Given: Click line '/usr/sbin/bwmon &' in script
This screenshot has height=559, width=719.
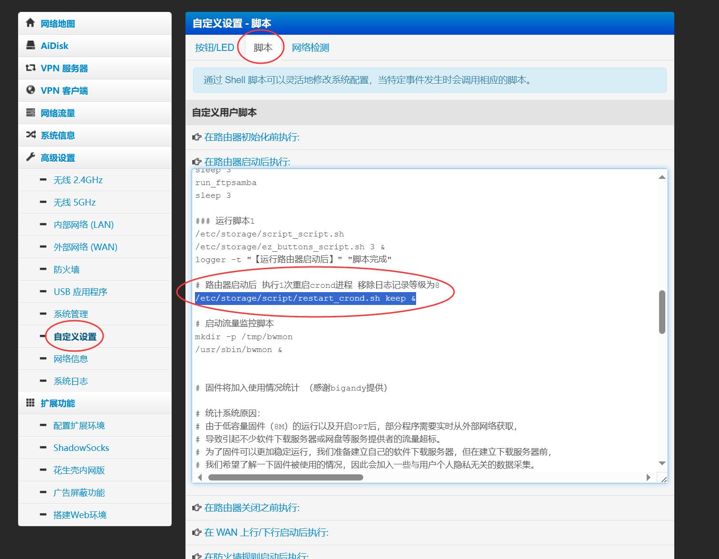Looking at the screenshot, I should 238,350.
